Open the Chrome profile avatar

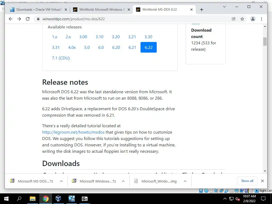click(x=253, y=19)
